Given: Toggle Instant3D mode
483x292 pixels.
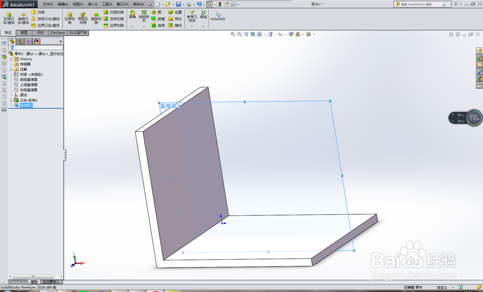Looking at the screenshot, I should point(218,16).
